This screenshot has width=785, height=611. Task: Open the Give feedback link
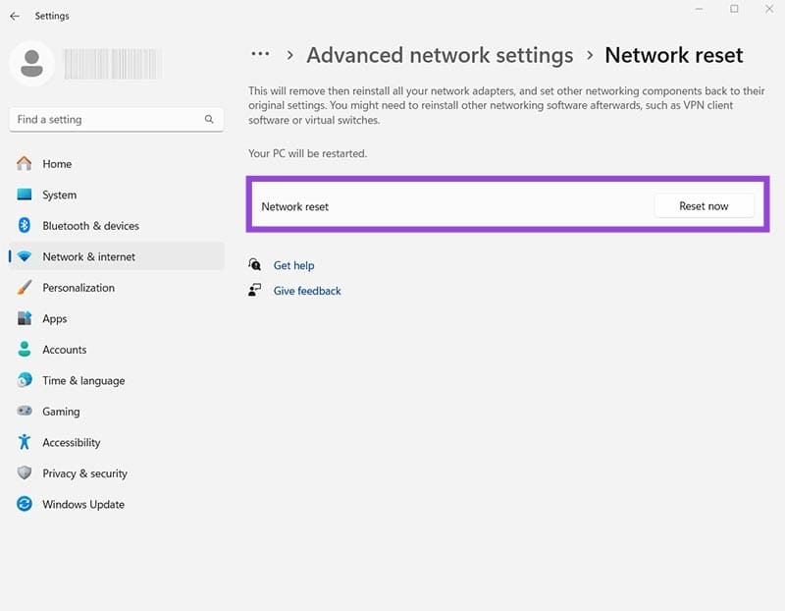pos(307,291)
